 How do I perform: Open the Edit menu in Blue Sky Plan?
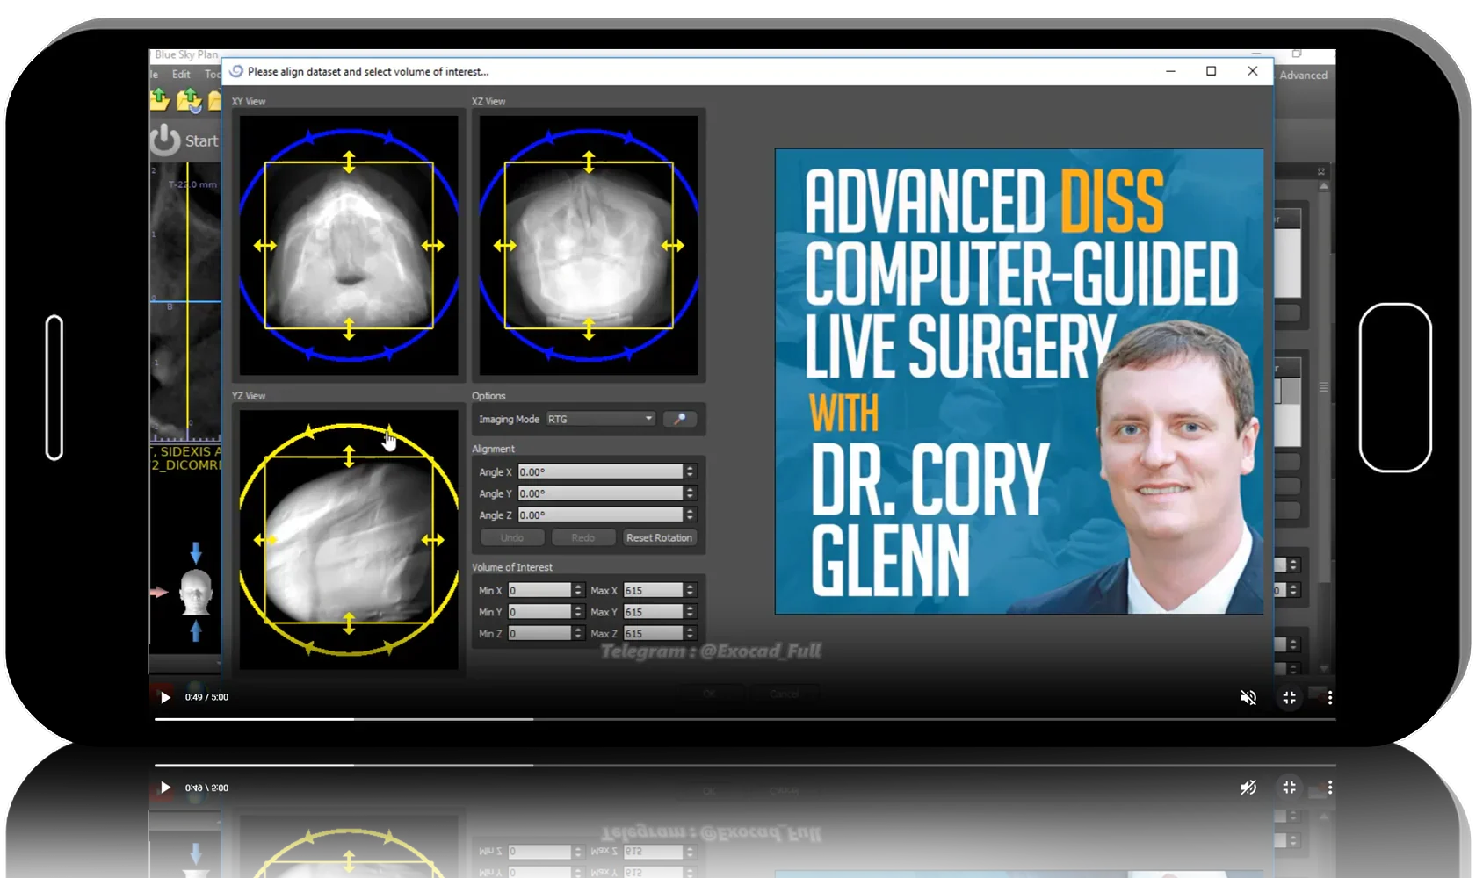click(x=181, y=75)
